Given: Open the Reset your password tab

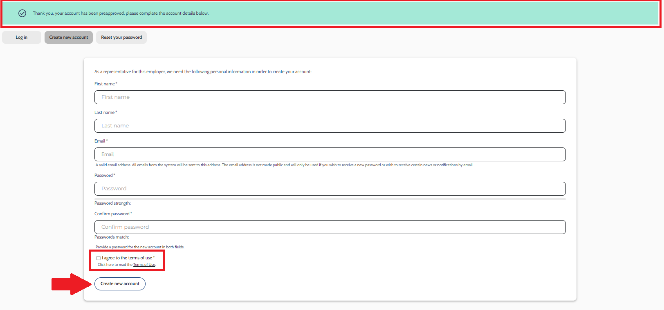Looking at the screenshot, I should coord(121,38).
